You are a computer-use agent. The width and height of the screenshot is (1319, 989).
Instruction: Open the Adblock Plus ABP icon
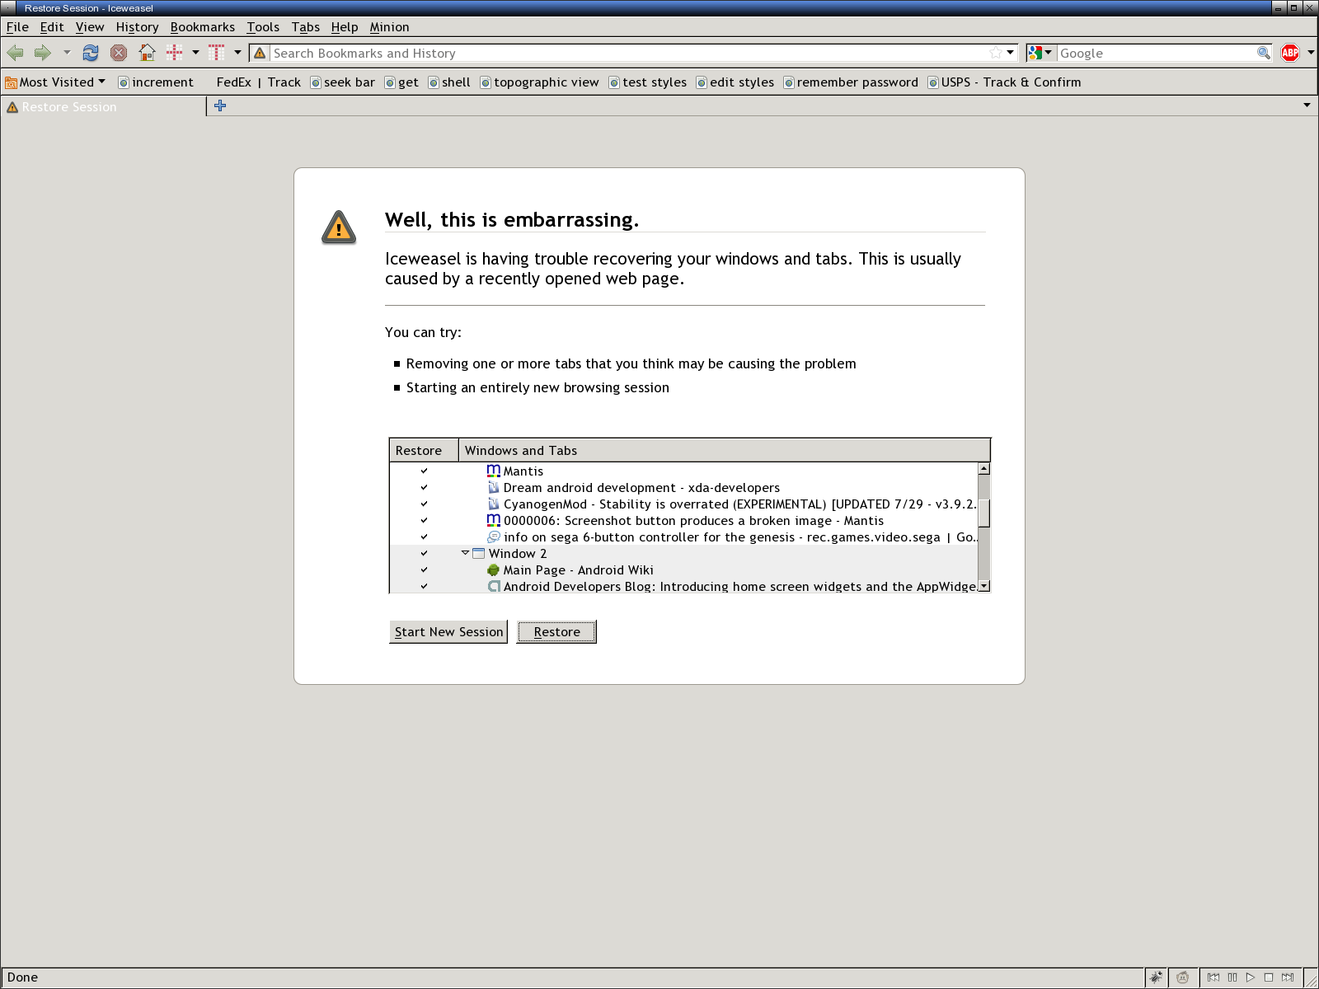pos(1290,53)
